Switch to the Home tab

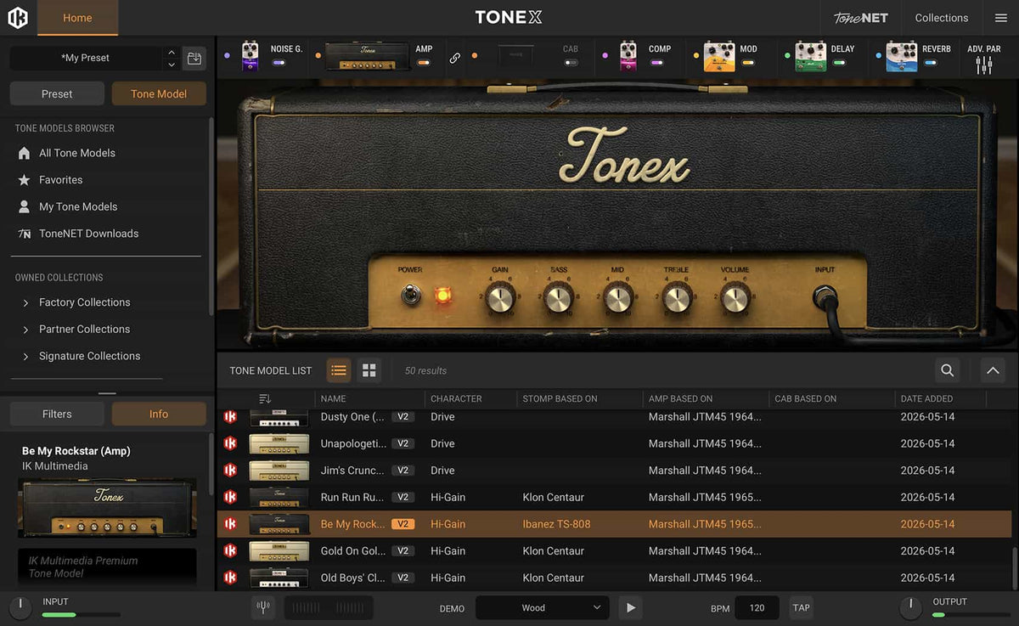[77, 18]
